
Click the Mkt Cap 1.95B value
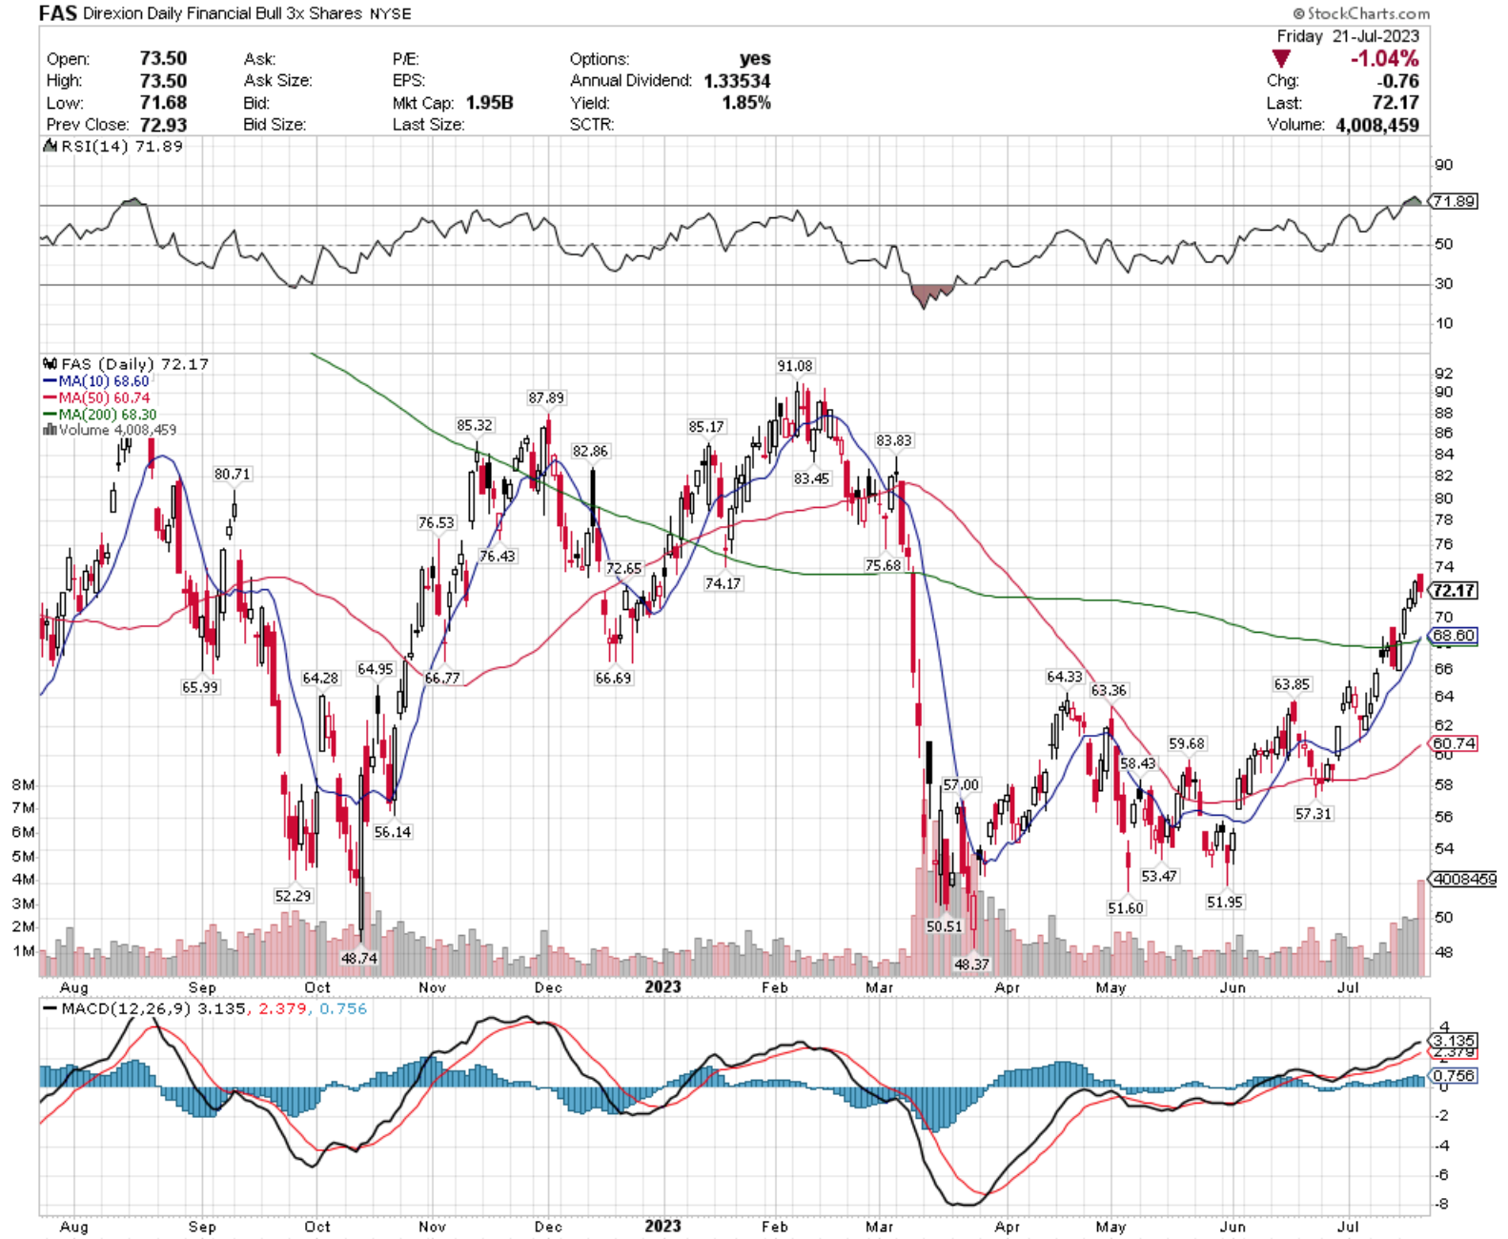[x=490, y=103]
